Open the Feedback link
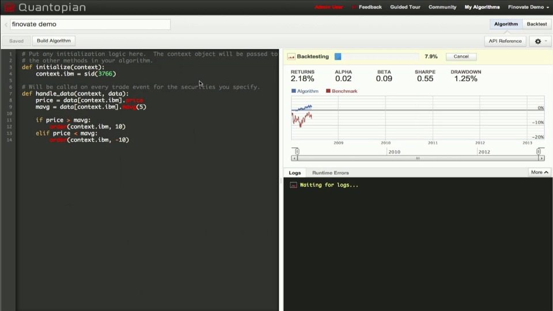553x311 pixels. click(370, 7)
